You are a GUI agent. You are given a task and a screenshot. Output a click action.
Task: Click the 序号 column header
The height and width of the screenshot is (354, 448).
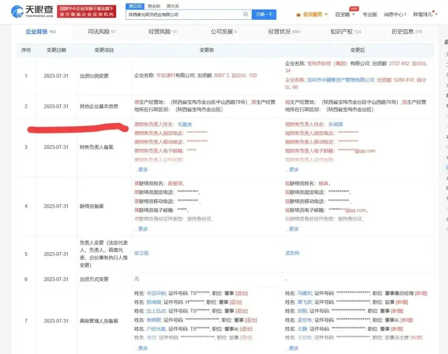pos(26,50)
